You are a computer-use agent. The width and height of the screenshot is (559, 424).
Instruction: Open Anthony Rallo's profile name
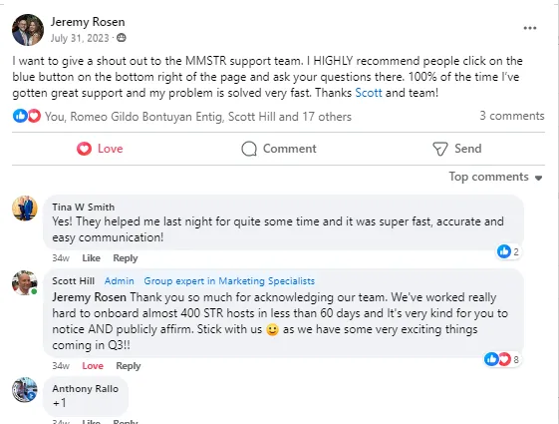[86, 388]
